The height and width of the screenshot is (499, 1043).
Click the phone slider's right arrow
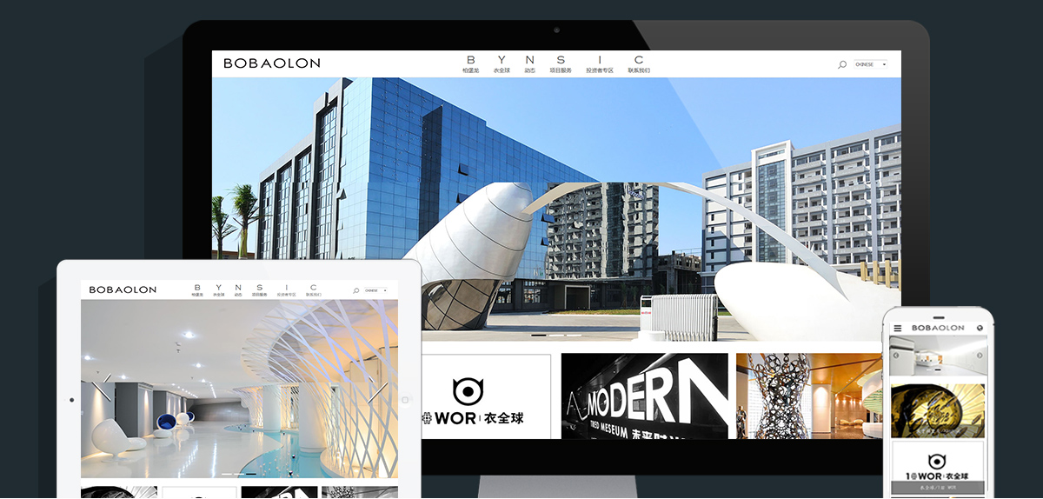[980, 356]
